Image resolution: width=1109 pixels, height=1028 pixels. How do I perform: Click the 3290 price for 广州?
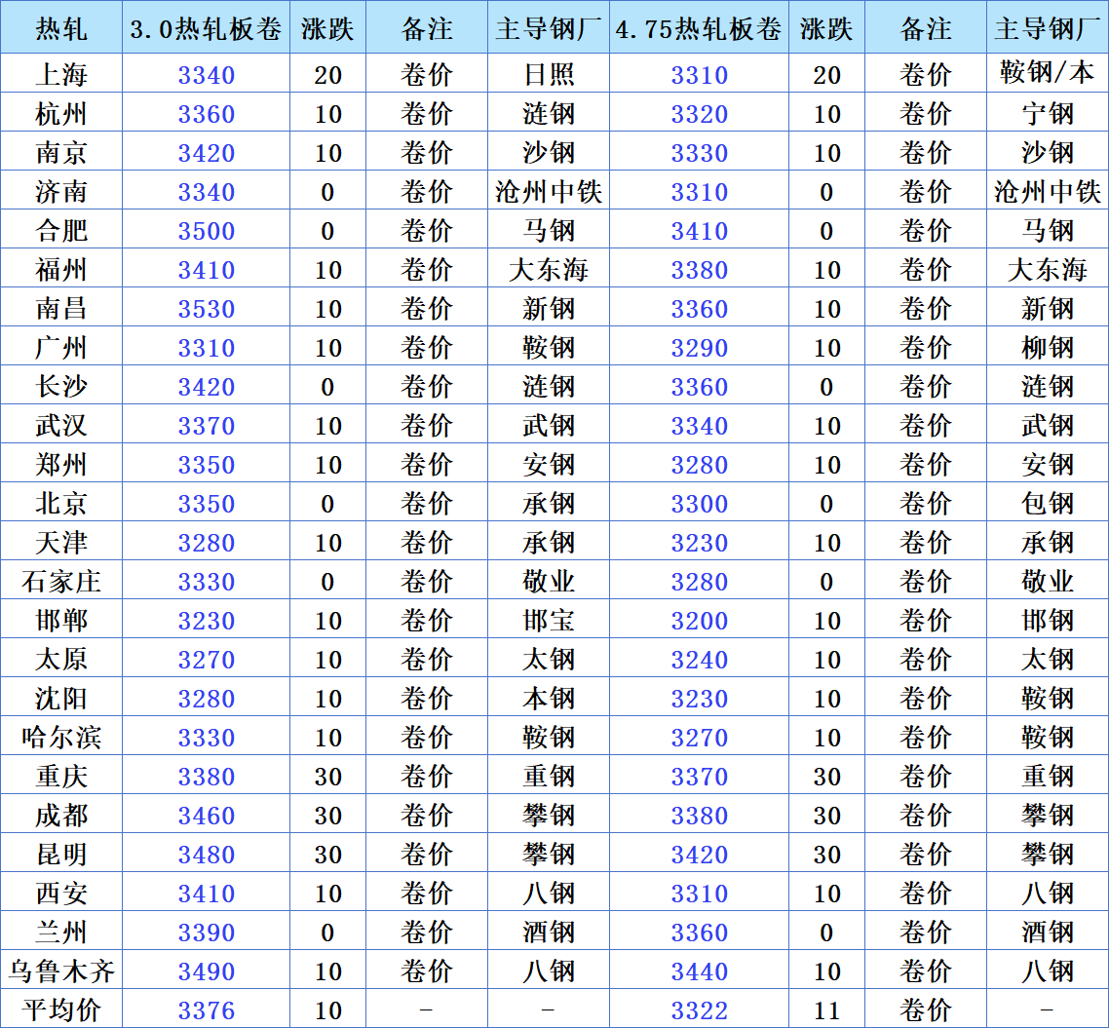tap(699, 348)
